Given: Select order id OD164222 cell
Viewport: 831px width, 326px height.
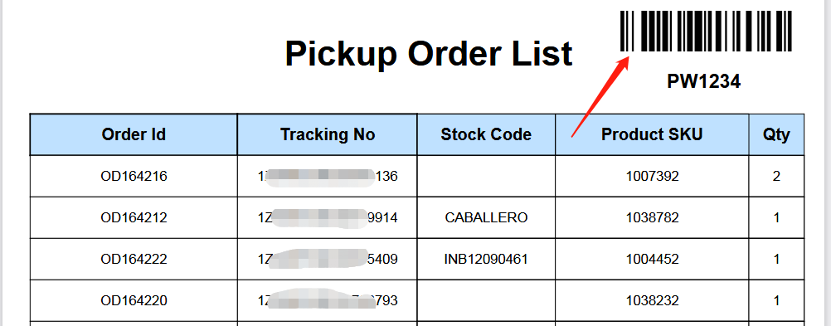Looking at the screenshot, I should point(134,259).
